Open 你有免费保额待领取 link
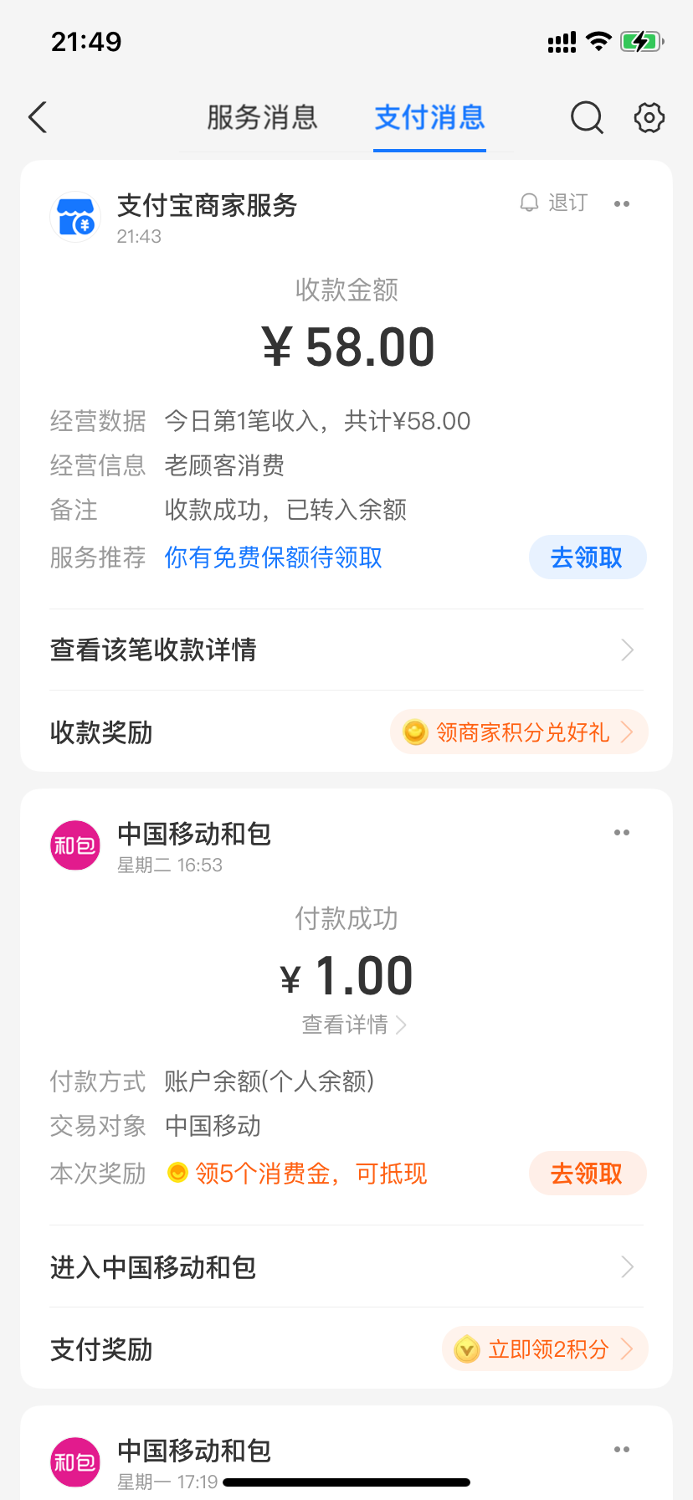This screenshot has height=1500, width=693. (273, 557)
